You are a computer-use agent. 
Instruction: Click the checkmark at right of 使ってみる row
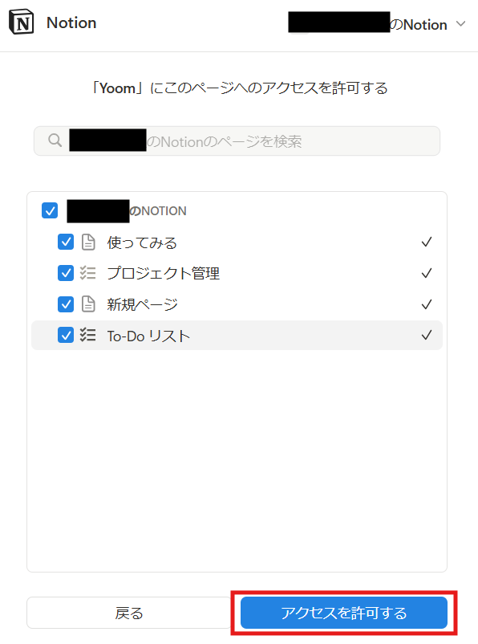pos(427,242)
